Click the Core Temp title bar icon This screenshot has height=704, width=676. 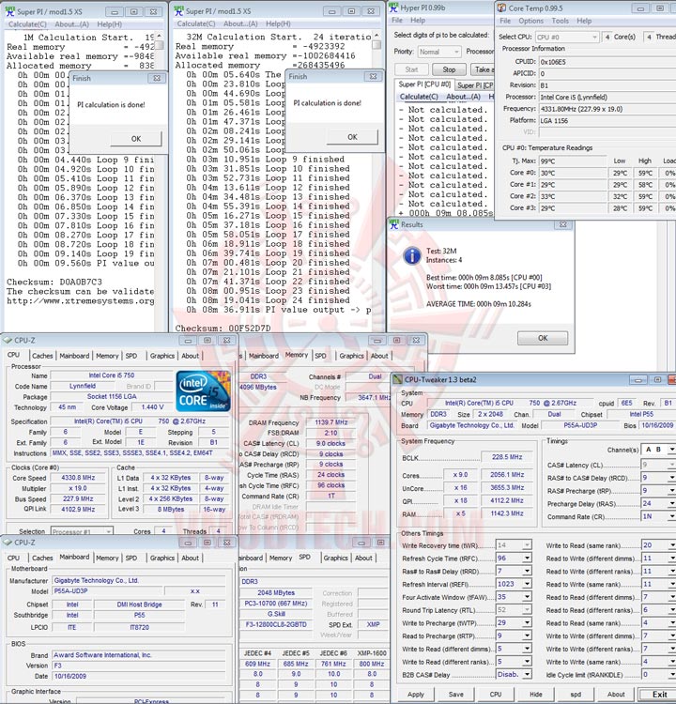[x=501, y=8]
